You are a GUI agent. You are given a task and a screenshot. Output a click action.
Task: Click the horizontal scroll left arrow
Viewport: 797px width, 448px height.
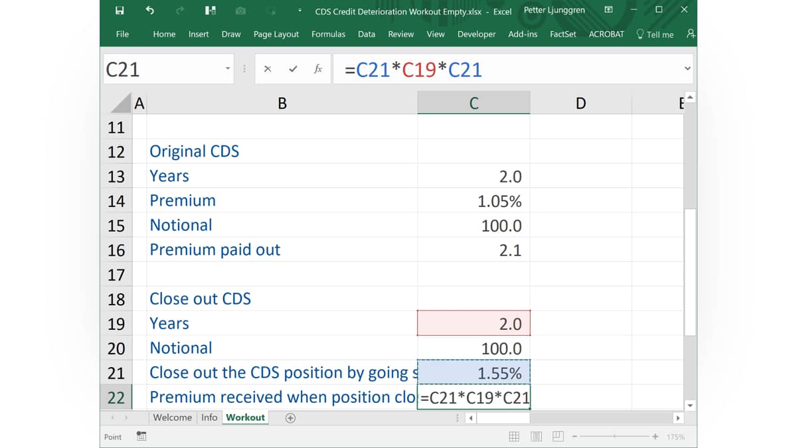click(x=471, y=418)
